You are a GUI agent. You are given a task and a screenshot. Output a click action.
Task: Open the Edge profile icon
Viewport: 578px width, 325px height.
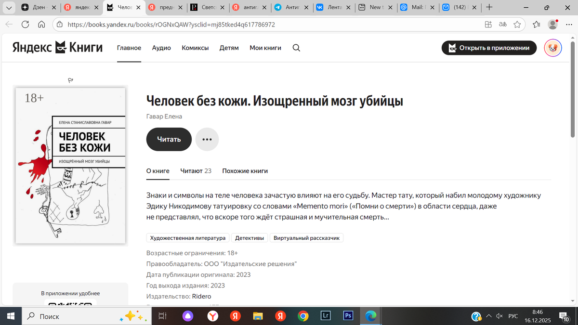553,24
